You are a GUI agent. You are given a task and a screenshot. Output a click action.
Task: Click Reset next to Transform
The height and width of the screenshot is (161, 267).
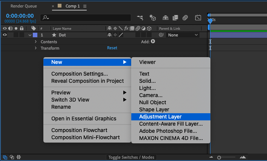(112, 48)
